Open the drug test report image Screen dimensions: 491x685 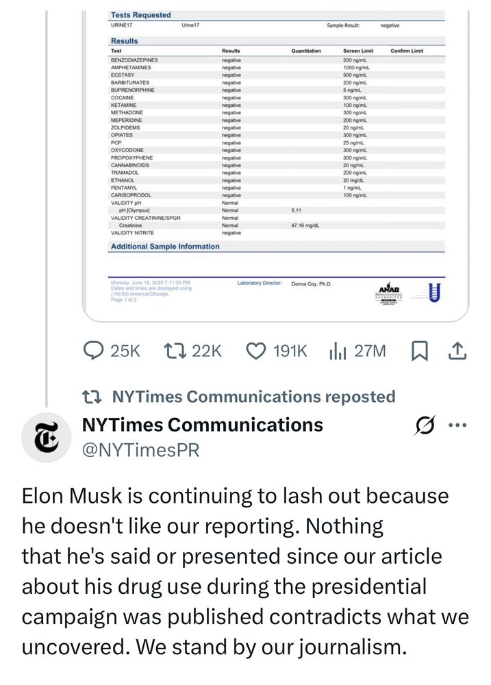coord(276,166)
